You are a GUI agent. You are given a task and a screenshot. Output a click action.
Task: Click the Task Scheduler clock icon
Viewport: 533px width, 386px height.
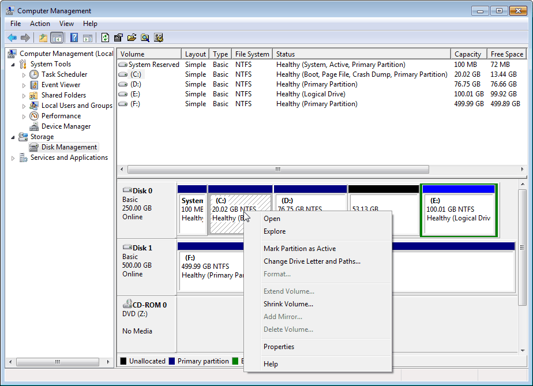[x=34, y=74]
